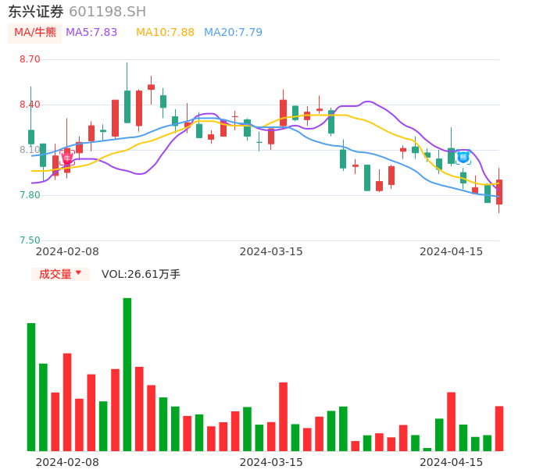Click the red bull signal marker
536x473 pixels.
click(67, 158)
